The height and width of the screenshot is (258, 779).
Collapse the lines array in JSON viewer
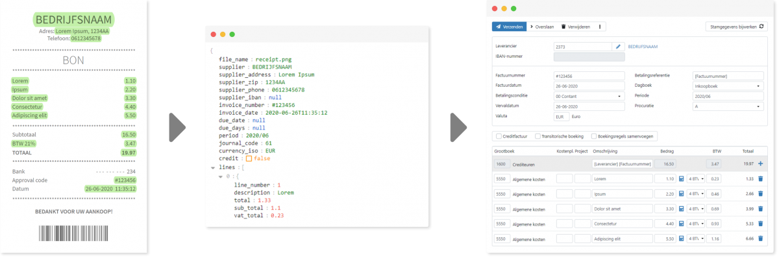click(x=213, y=167)
